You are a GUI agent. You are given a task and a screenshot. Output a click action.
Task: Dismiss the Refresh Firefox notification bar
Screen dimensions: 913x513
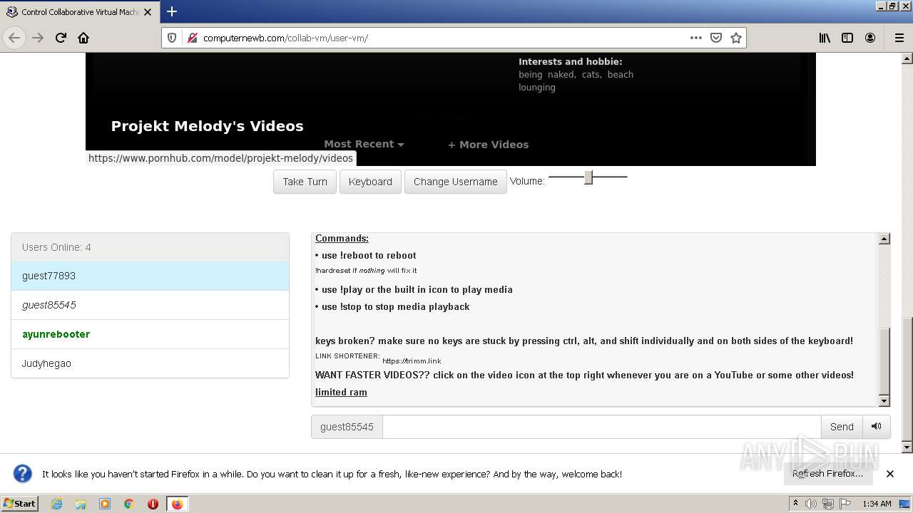click(x=890, y=474)
